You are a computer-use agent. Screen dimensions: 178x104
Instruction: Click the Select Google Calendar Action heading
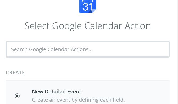88,26
